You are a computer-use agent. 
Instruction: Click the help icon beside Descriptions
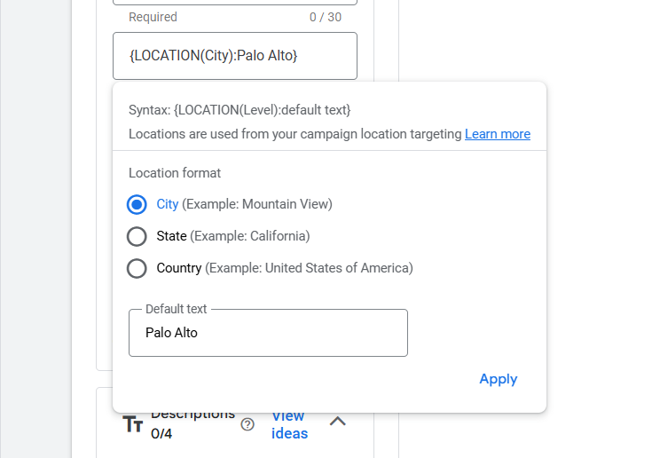tap(247, 424)
